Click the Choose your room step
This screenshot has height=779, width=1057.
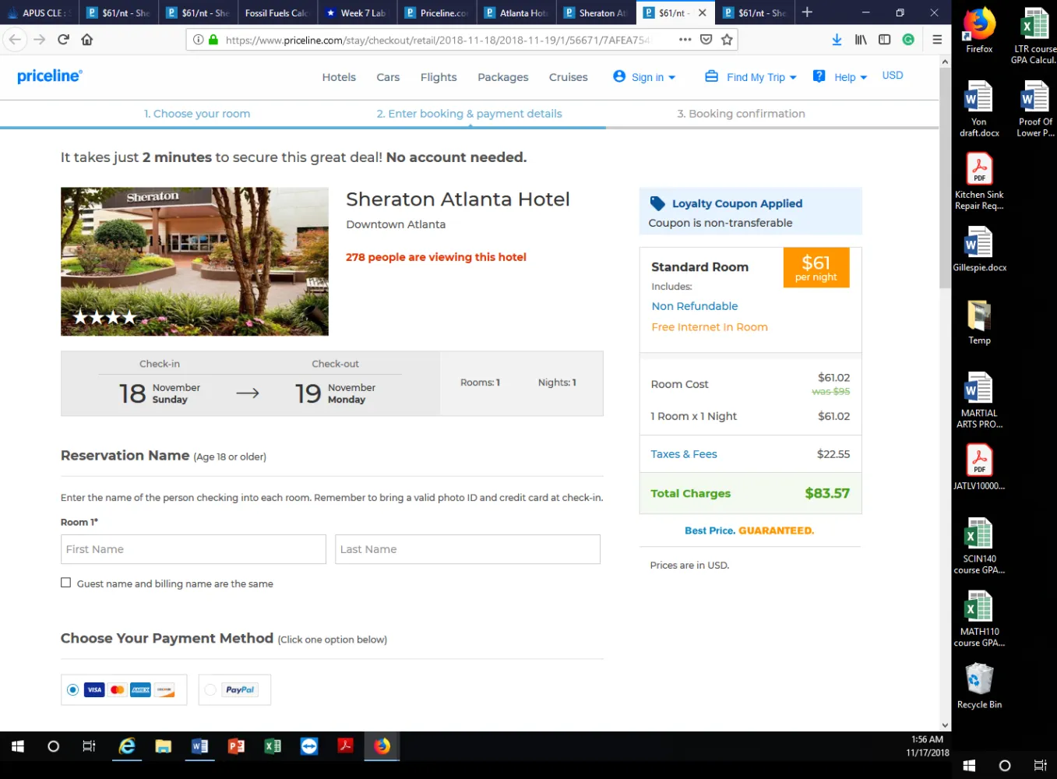(197, 114)
